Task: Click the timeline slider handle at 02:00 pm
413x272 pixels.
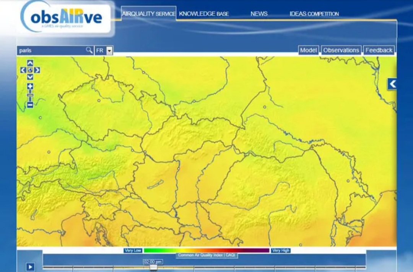Action: (153, 267)
